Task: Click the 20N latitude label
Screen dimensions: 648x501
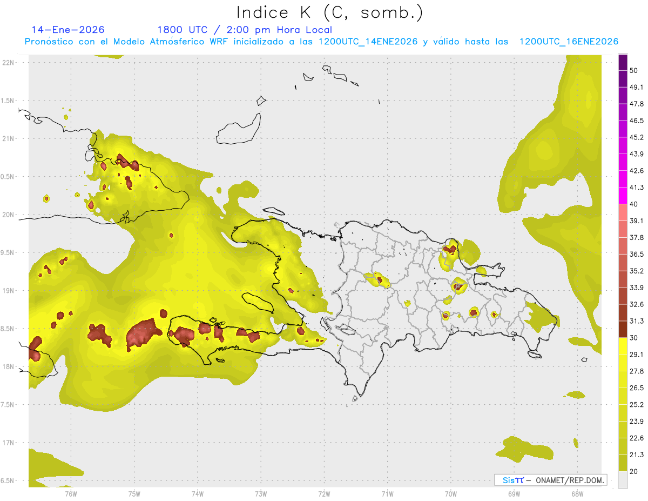Action: coord(9,215)
